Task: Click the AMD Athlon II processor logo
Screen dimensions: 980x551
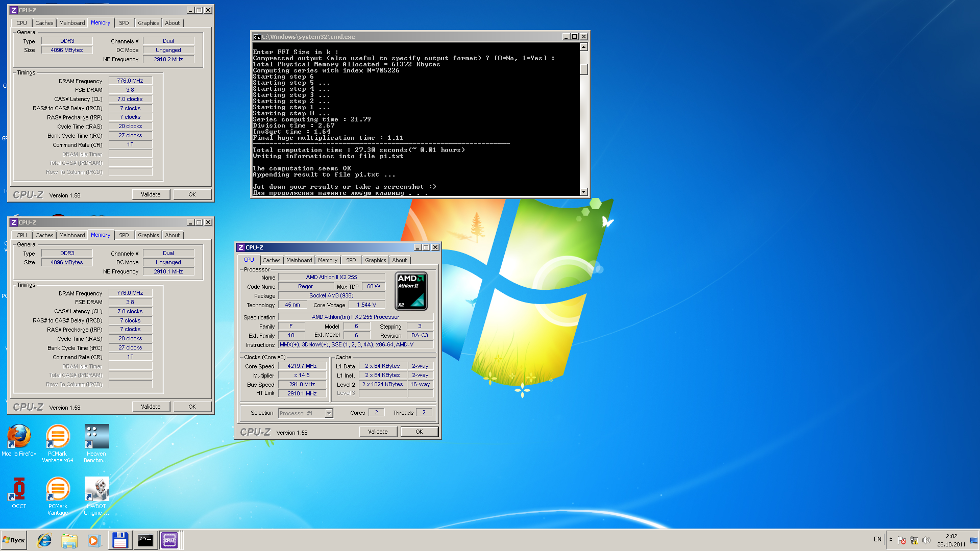Action: pos(411,291)
